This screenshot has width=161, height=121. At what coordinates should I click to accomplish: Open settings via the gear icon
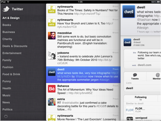point(6,117)
